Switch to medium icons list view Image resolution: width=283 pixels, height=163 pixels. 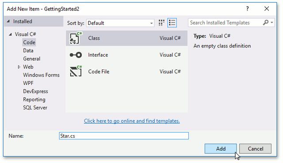(172, 23)
